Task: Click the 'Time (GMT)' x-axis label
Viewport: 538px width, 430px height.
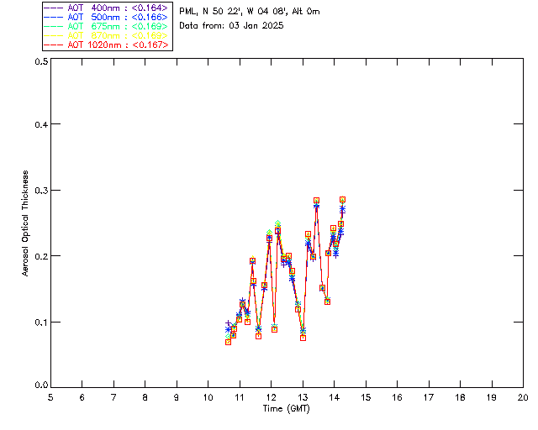Action: 287,408
